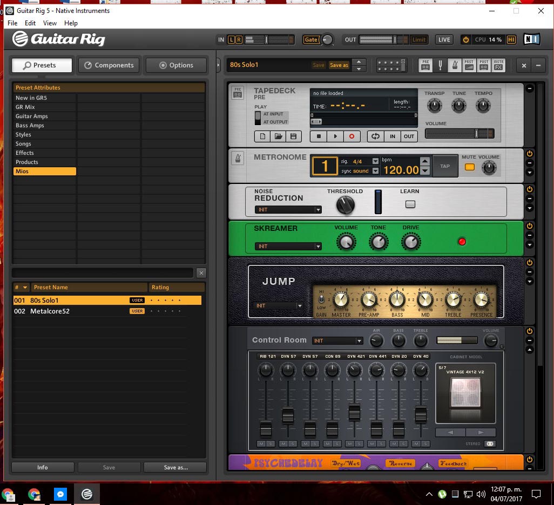
Task: Open the Control Room INIT preset dropdown
Action: point(338,341)
